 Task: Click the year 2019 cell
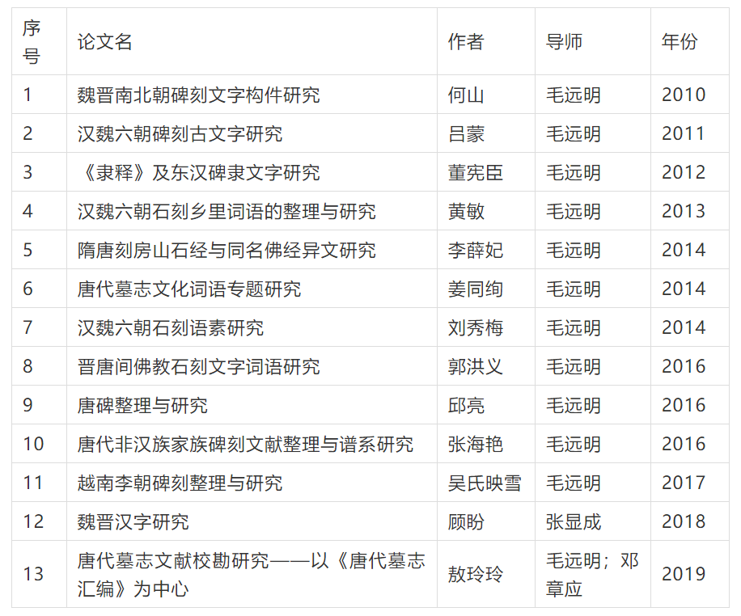pyautogui.click(x=684, y=574)
